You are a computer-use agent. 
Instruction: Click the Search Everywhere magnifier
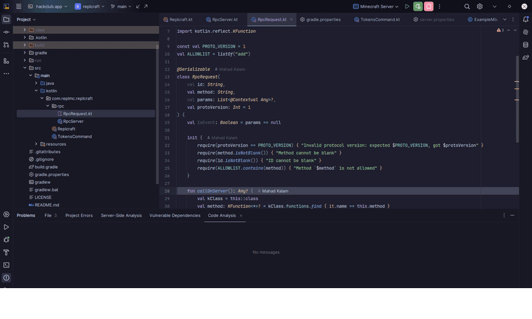pos(467,6)
